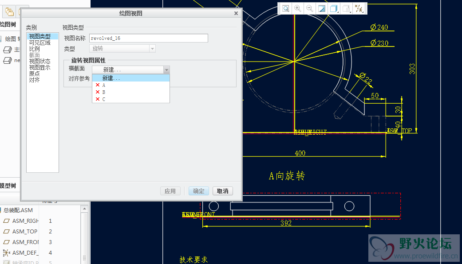Click the Zoom Out magnifier icon
Screen dimensions: 462x264
310,8
